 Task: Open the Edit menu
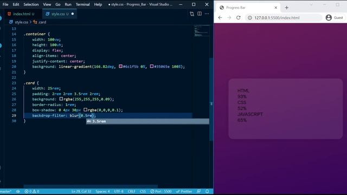click(x=16, y=4)
